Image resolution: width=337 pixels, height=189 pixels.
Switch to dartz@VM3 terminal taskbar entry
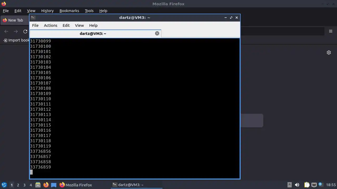136,185
